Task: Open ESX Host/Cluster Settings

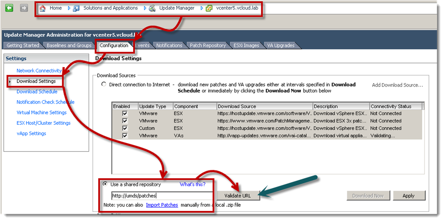Action: coord(43,123)
